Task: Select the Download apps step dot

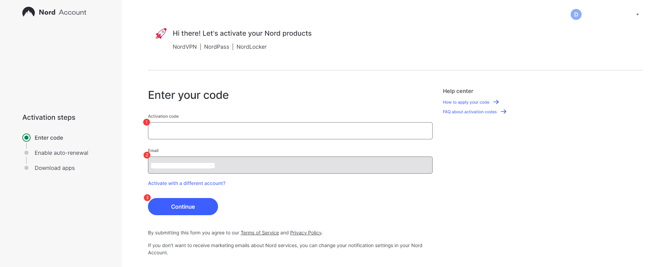Action: click(26, 168)
